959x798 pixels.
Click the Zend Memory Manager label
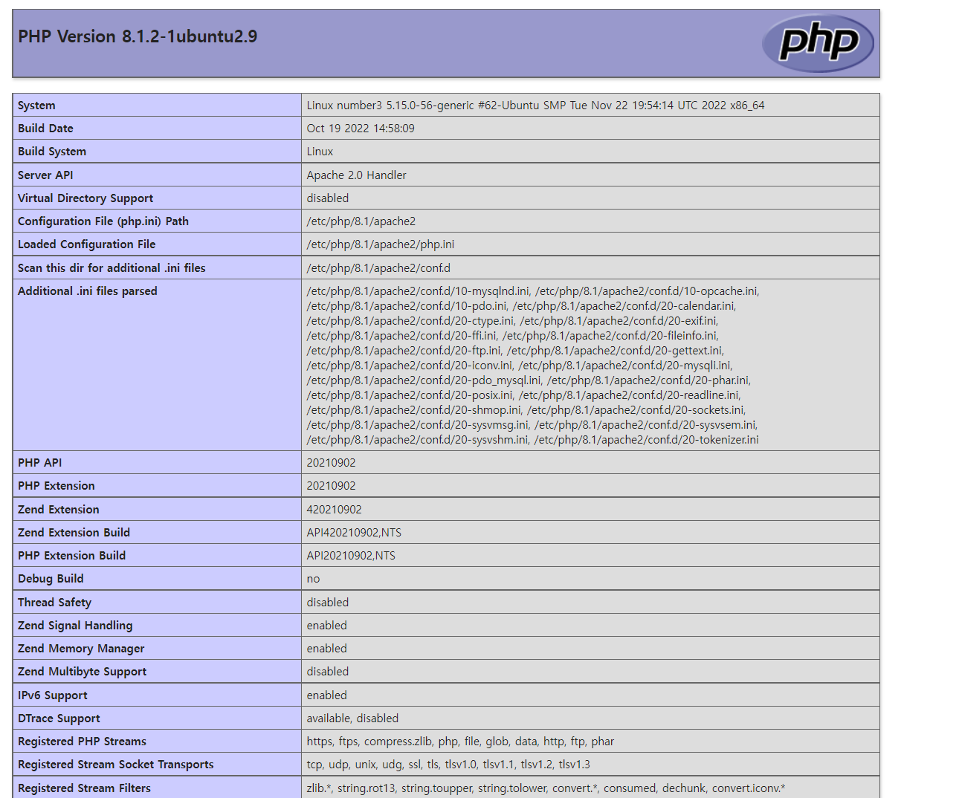(x=81, y=649)
